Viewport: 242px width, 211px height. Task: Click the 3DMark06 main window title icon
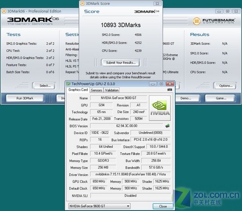tap(4, 11)
